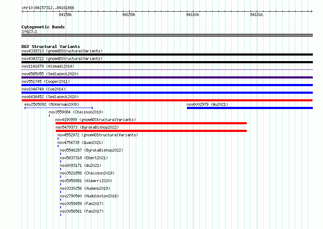Select nsv1046749 (Coe2014) variant label
This screenshot has width=323, height=229.
tap(44, 89)
